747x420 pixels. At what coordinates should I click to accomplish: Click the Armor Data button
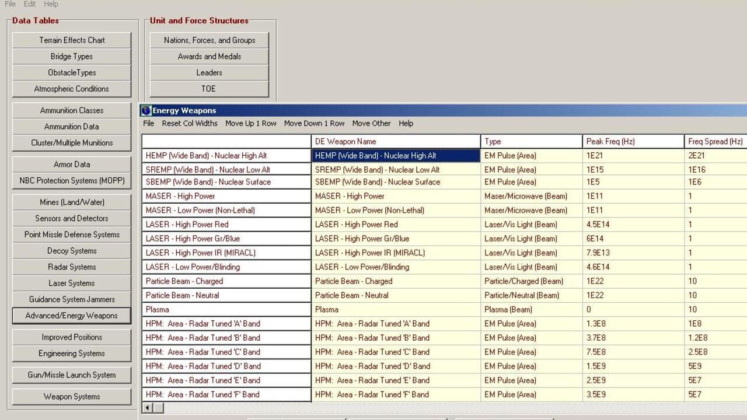(72, 164)
